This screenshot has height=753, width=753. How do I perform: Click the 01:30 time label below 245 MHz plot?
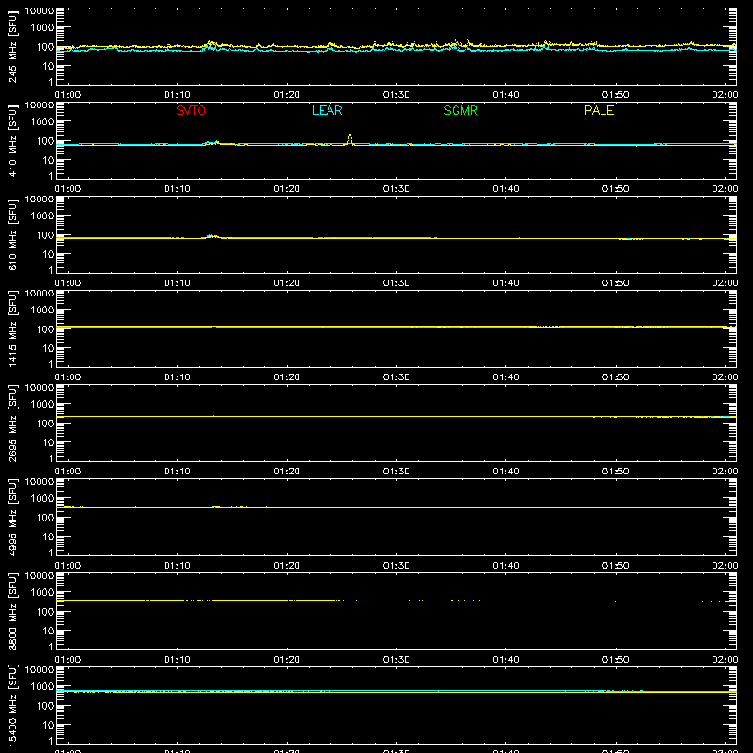396,95
